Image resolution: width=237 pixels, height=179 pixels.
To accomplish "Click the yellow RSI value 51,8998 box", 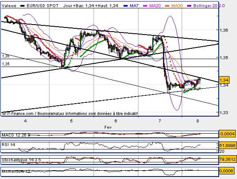I will 227,146.
